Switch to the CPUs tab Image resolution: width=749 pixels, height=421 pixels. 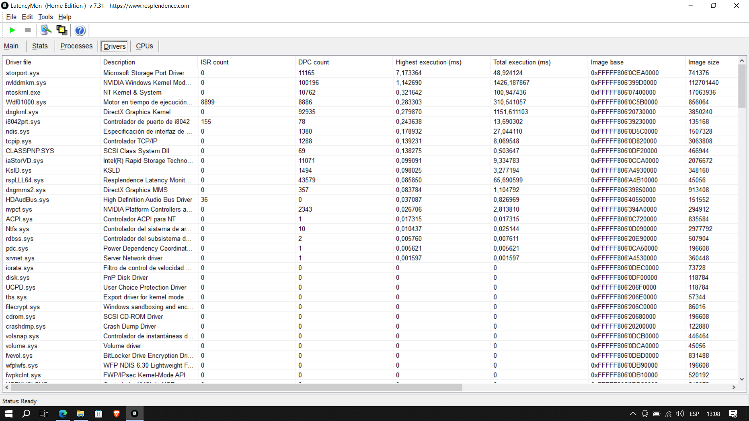pos(144,46)
